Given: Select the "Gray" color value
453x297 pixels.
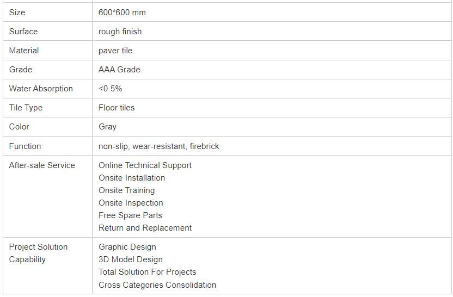Looking at the screenshot, I should [x=107, y=127].
